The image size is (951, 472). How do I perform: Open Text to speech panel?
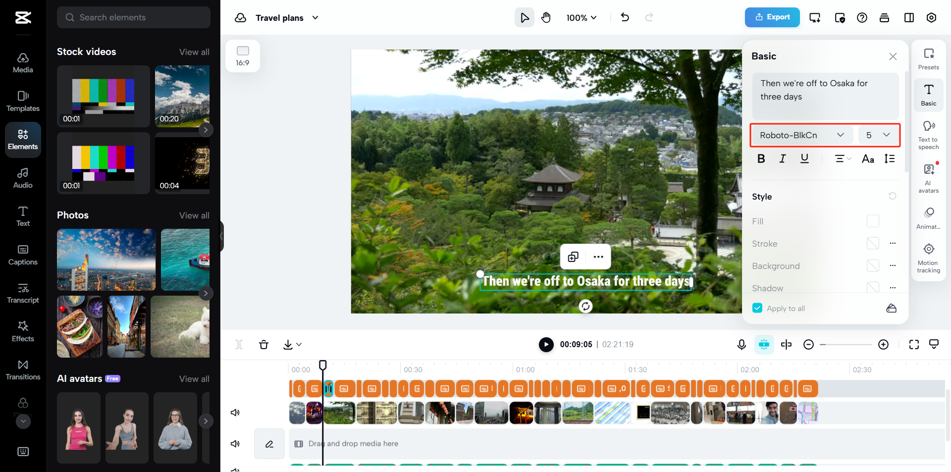coord(928,135)
